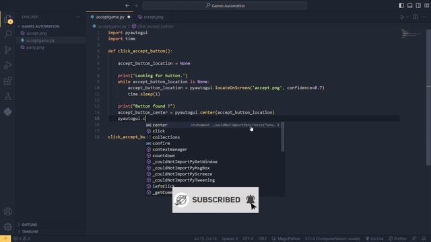This screenshot has width=431, height=242.
Task: Open run options dropdown next to play
Action: (407, 17)
